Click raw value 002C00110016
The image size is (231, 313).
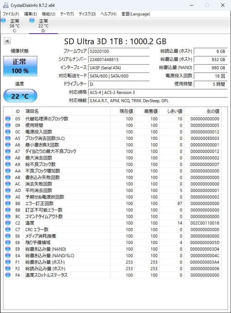coord(205,223)
